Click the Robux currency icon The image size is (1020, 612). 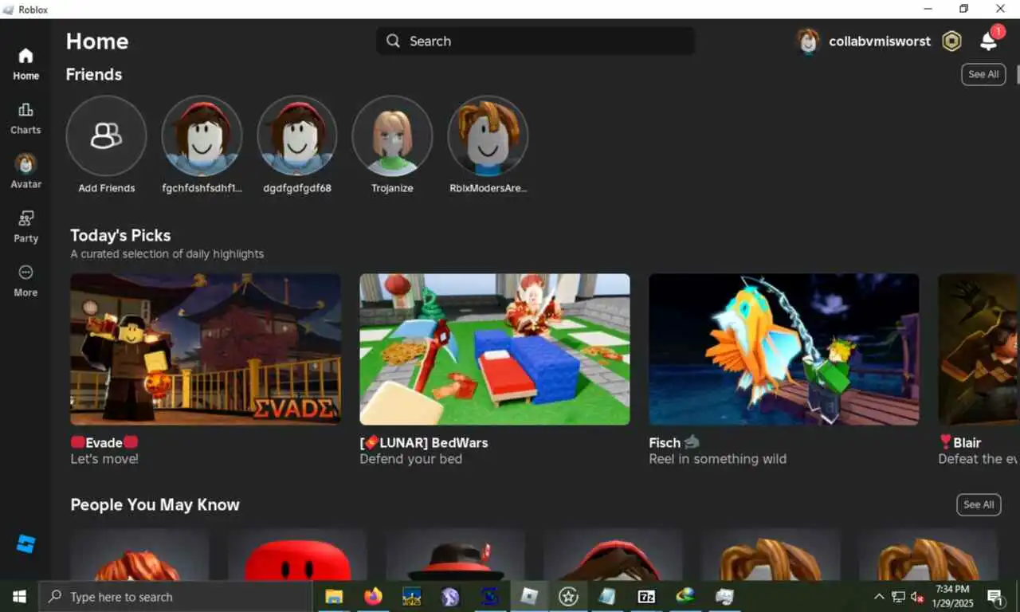(x=951, y=41)
